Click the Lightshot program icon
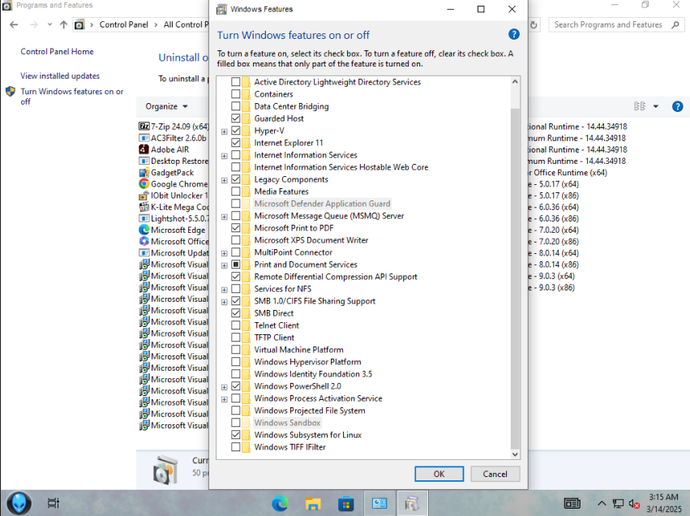This screenshot has height=516, width=690. [x=144, y=218]
